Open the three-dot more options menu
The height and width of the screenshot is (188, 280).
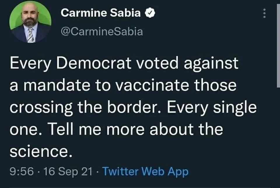pyautogui.click(x=265, y=13)
